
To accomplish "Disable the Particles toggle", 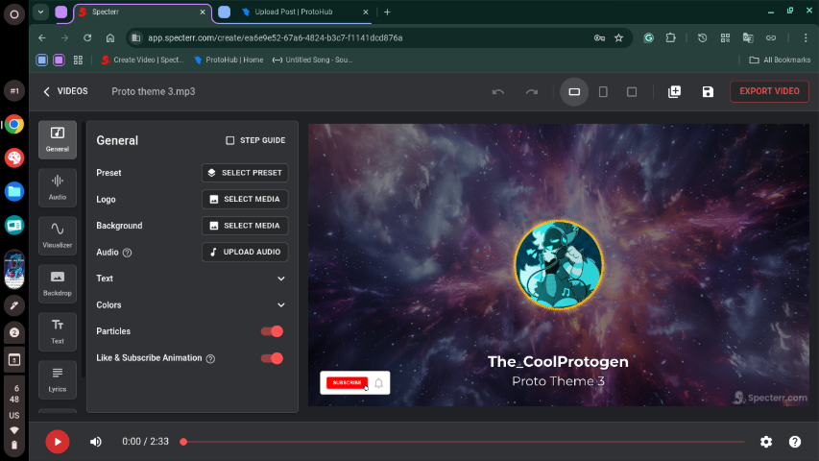I will point(272,331).
